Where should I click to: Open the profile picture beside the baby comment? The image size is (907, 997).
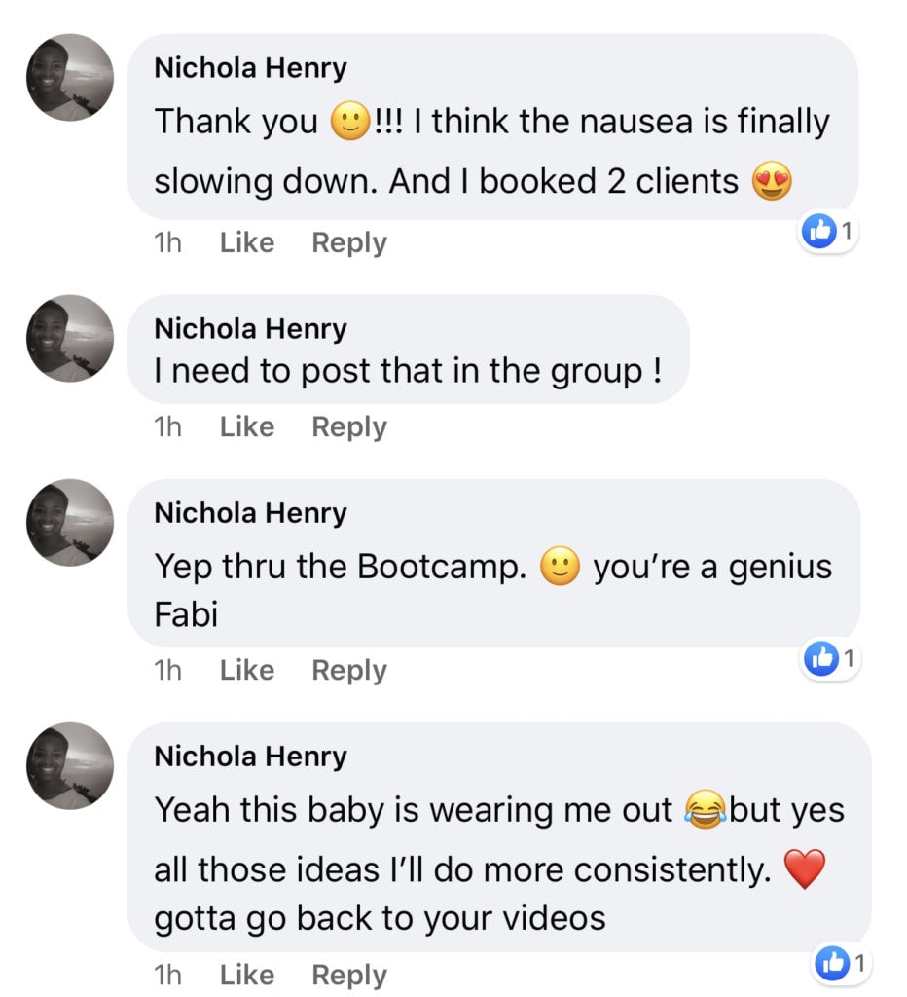click(x=69, y=765)
